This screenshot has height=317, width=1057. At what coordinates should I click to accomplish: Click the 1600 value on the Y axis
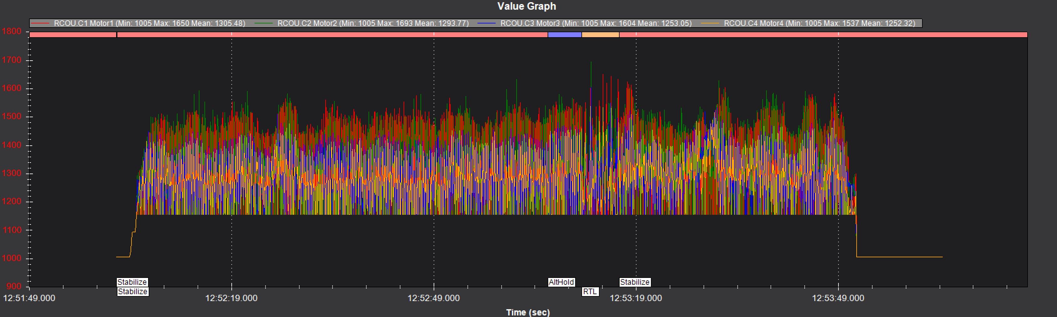12,88
